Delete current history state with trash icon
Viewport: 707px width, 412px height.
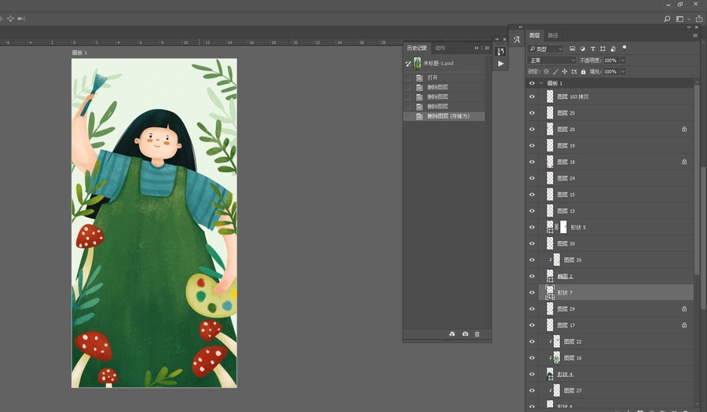477,334
